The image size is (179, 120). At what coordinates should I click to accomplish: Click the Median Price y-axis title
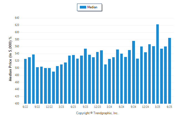[10, 59]
